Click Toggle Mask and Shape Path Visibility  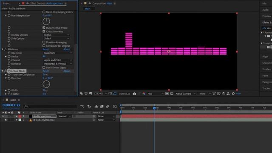pyautogui.click(x=115, y=93)
